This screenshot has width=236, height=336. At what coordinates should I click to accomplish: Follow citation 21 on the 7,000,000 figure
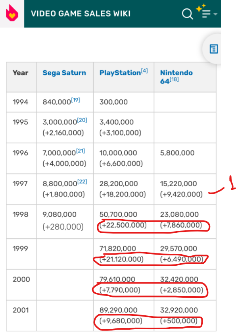(x=81, y=151)
